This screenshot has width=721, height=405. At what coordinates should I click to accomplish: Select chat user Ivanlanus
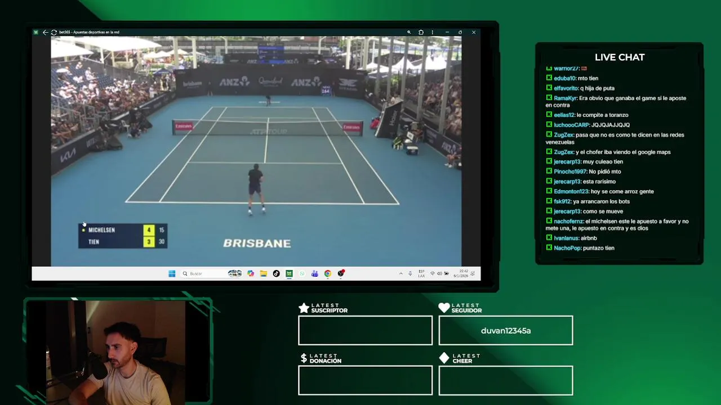566,238
